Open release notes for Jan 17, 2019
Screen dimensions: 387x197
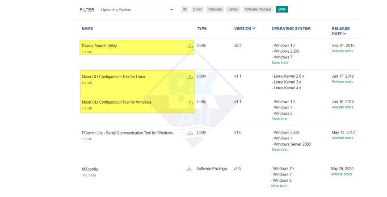[342, 82]
